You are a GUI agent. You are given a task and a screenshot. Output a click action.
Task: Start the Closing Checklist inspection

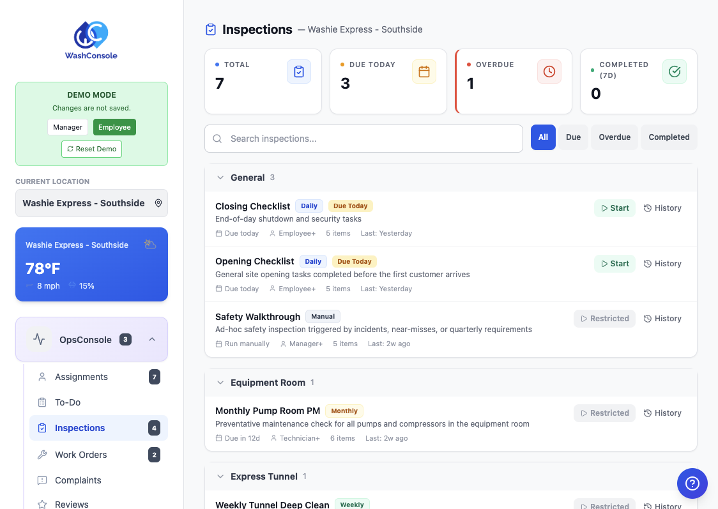(615, 208)
